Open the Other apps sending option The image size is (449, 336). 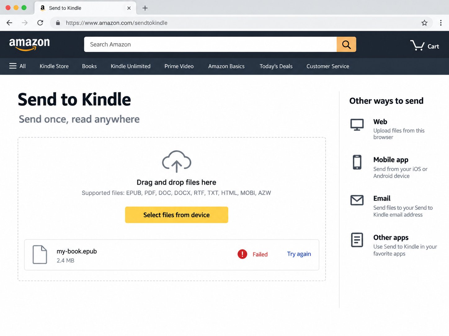click(391, 237)
